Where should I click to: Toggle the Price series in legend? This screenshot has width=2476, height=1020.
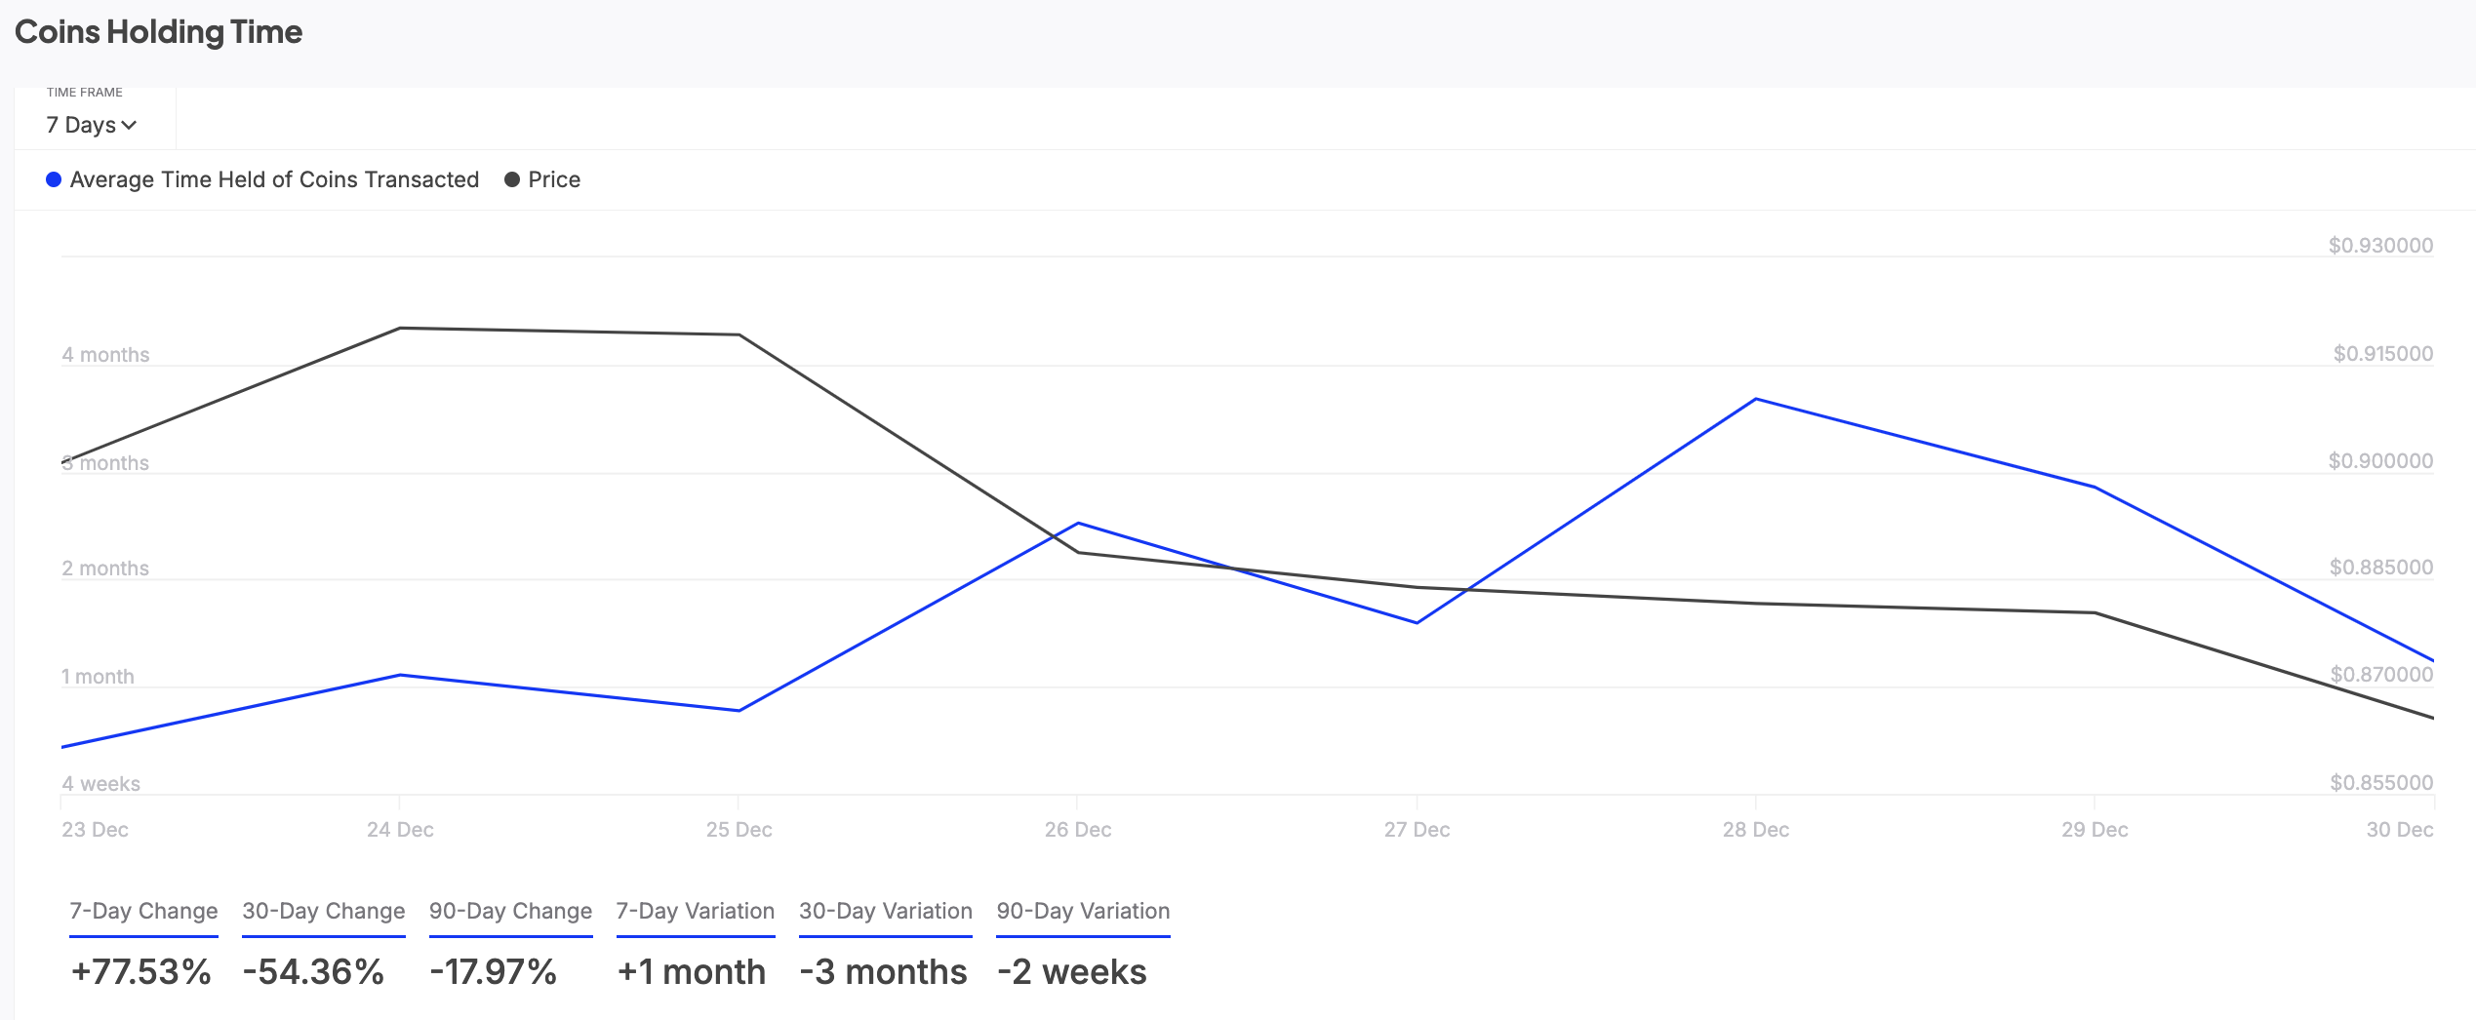[553, 179]
